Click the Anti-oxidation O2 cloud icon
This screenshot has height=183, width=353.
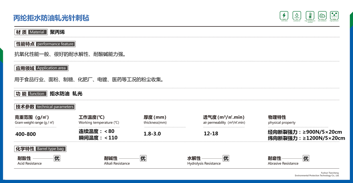coord(322,15)
